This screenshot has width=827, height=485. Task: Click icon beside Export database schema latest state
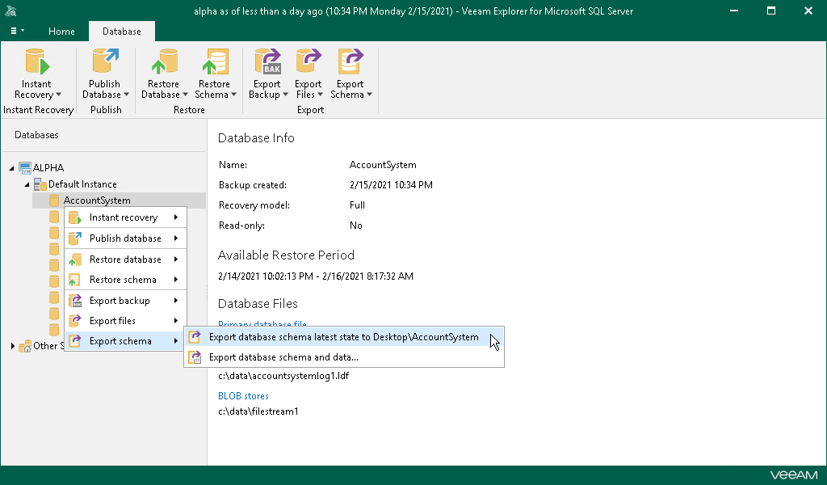[x=195, y=337]
